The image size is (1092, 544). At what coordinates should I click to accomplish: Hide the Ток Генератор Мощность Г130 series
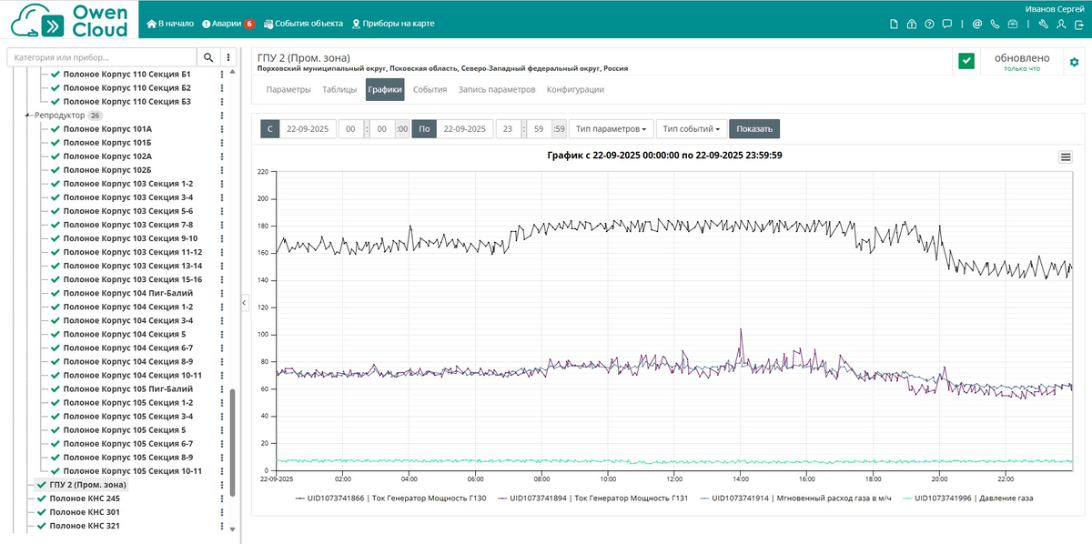click(x=390, y=498)
